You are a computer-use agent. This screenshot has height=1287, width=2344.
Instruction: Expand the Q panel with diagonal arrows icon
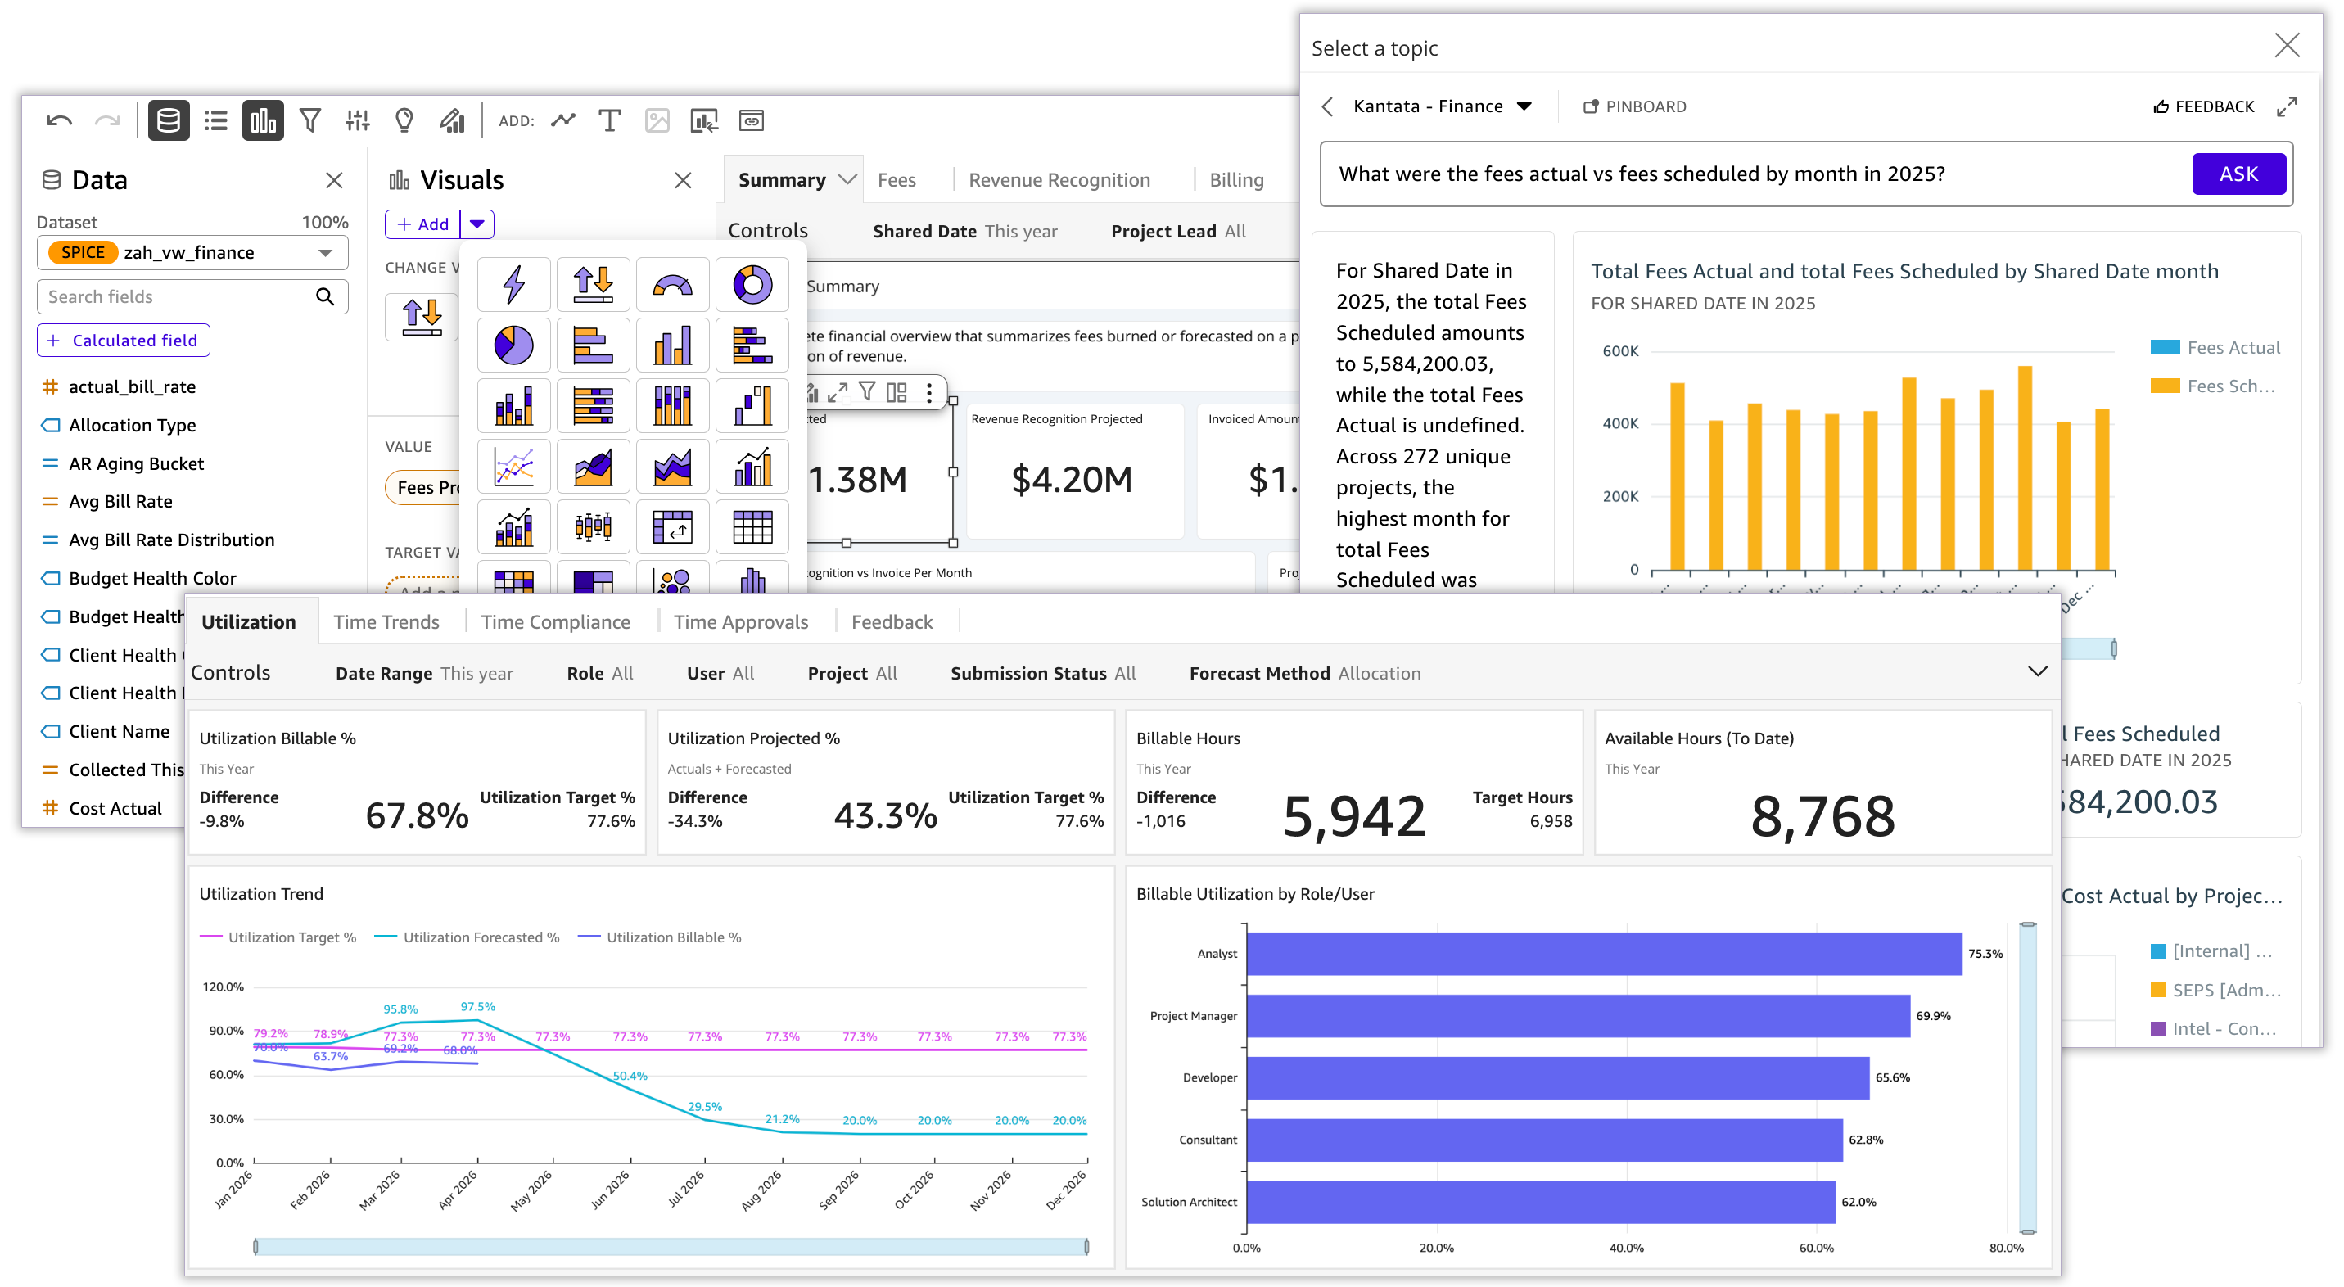[2286, 106]
